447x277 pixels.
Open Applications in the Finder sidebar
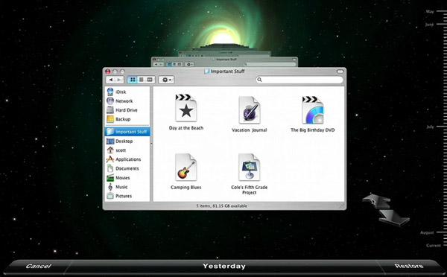[x=127, y=159]
